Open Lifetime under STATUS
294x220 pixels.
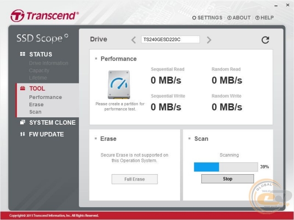[38, 78]
